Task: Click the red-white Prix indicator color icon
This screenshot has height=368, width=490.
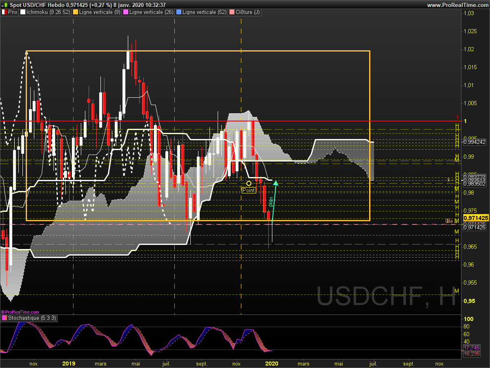Action: coord(4,12)
